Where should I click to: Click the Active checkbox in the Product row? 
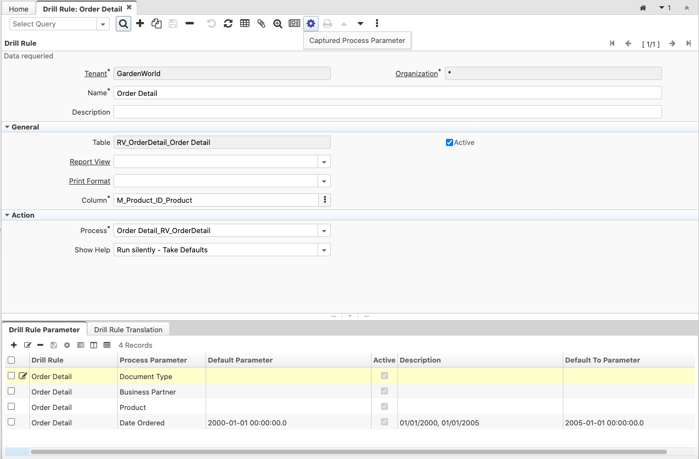pyautogui.click(x=384, y=407)
